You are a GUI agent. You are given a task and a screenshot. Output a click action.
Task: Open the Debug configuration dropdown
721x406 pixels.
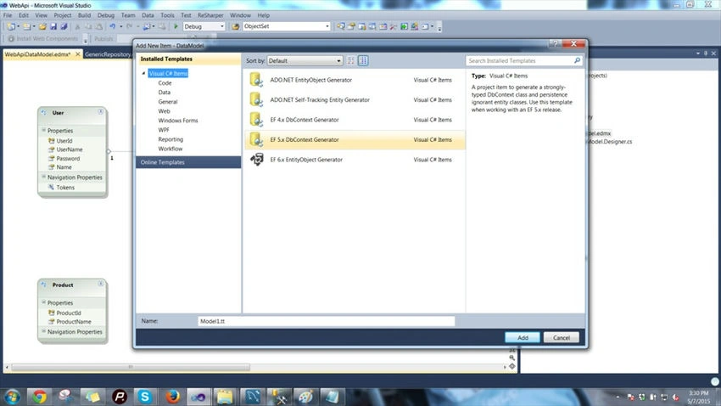tap(204, 26)
